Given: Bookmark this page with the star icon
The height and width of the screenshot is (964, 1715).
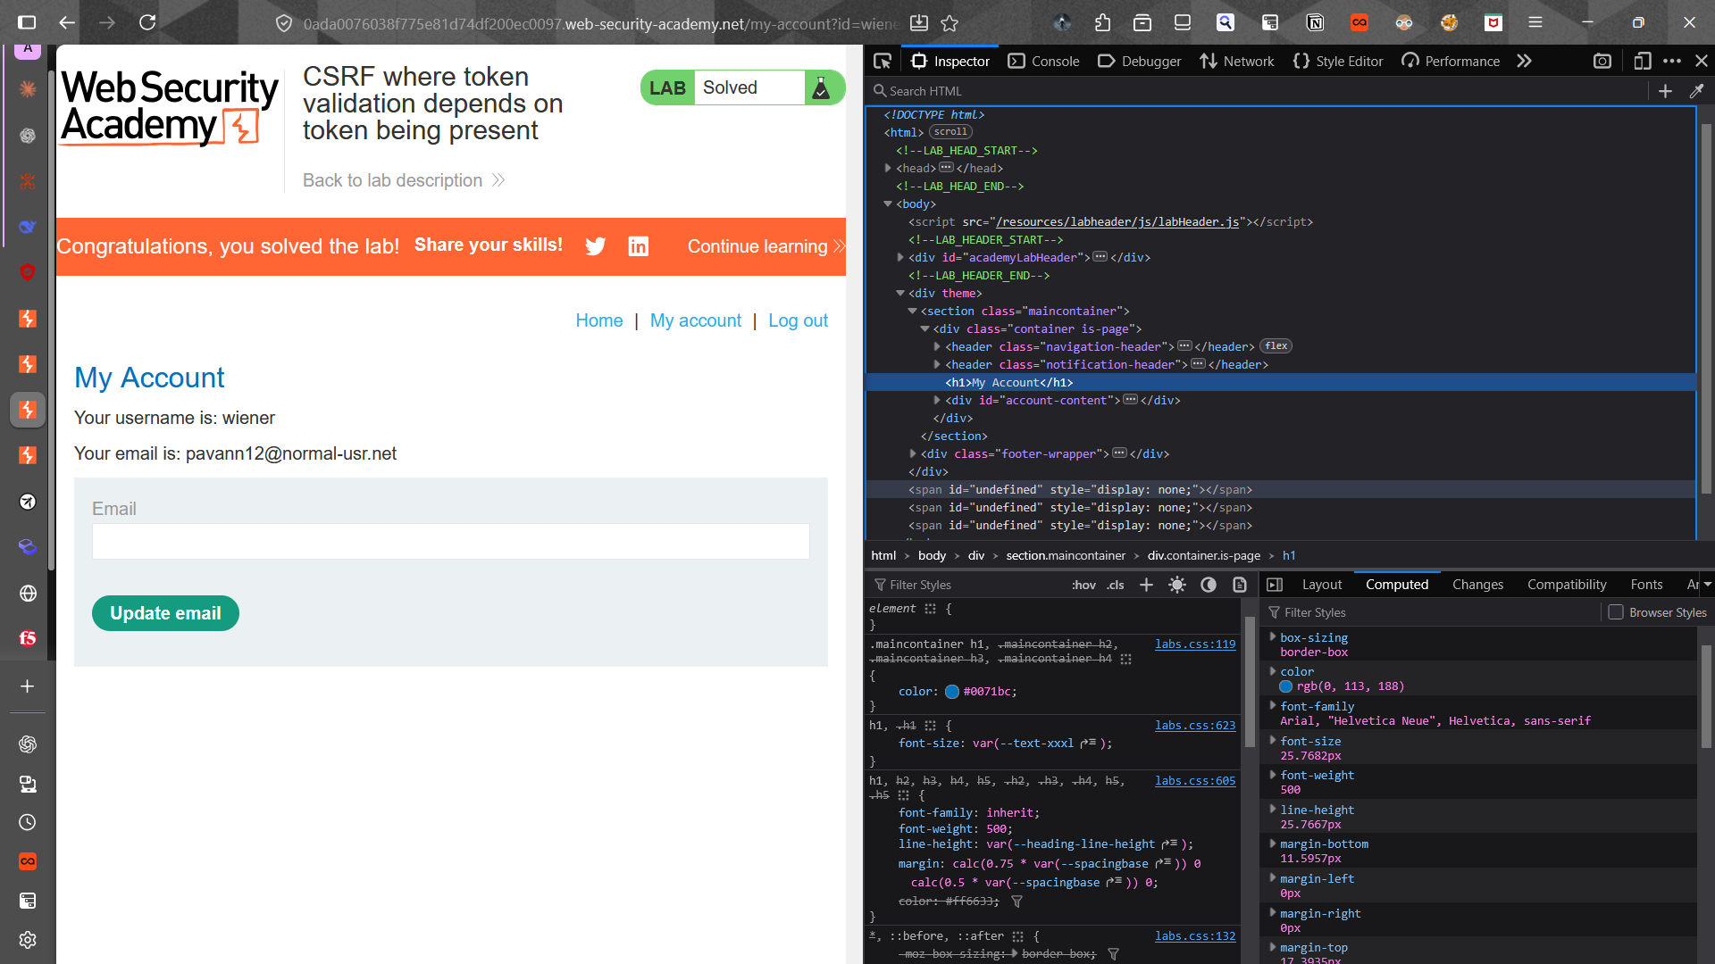Looking at the screenshot, I should tap(950, 23).
